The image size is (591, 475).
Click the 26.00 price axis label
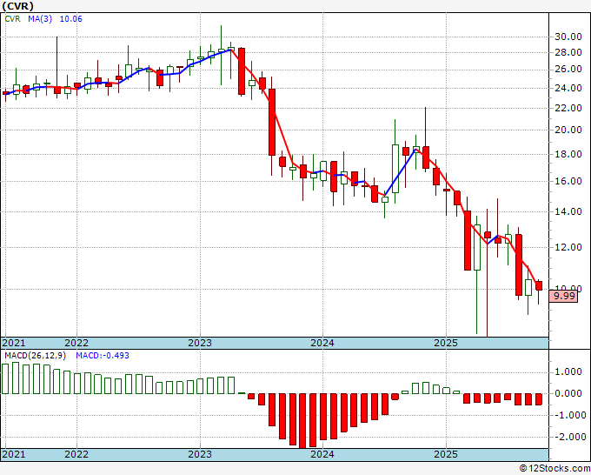coord(568,70)
